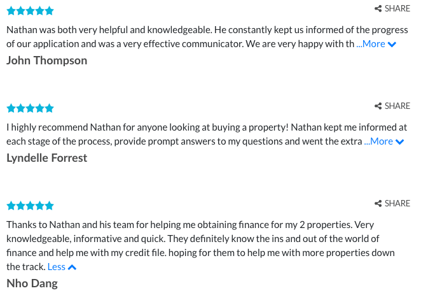Click the first star of John Thompson's rating
Image resolution: width=421 pixels, height=300 pixels.
coord(11,11)
